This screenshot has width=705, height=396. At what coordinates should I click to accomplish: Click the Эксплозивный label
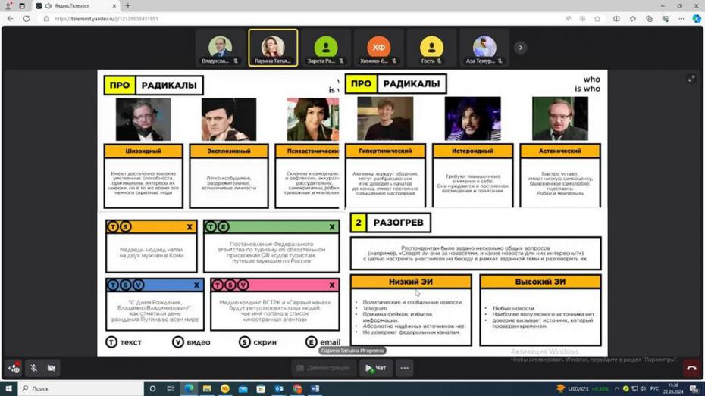tap(229, 151)
